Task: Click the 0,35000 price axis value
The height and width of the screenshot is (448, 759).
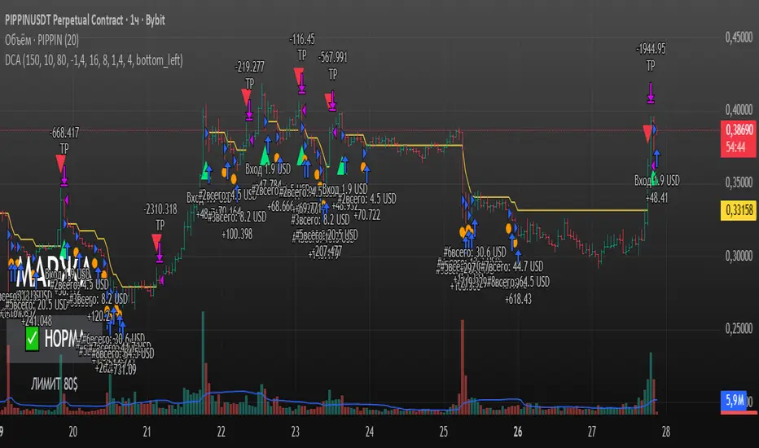Action: 739,182
